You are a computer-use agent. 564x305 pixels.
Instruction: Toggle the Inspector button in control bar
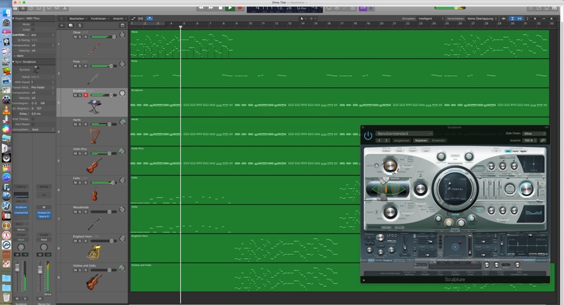[23, 8]
